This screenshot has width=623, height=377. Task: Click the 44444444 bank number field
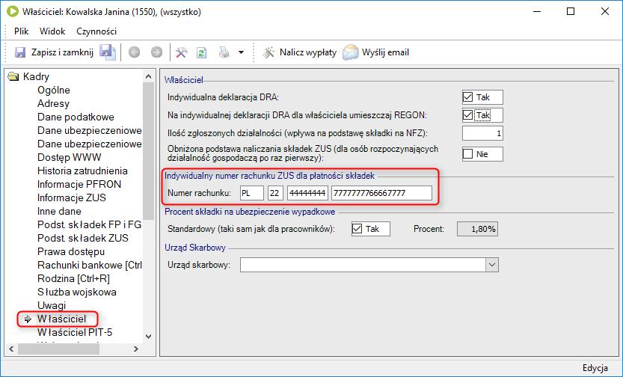click(307, 193)
